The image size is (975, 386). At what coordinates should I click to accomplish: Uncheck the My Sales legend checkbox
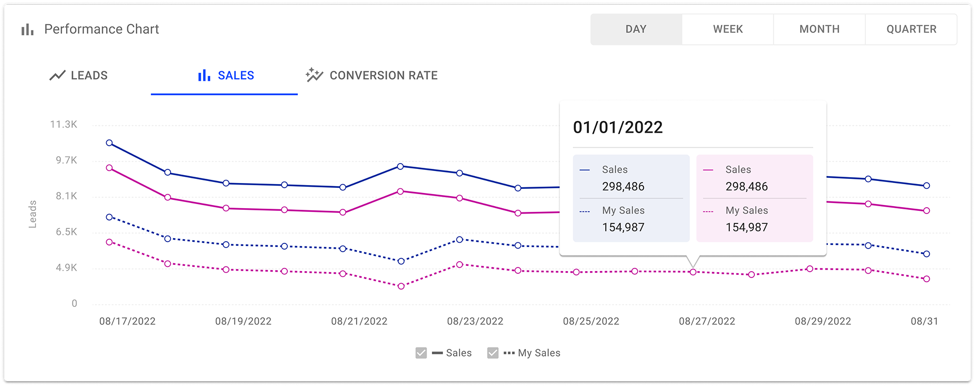pyautogui.click(x=493, y=353)
